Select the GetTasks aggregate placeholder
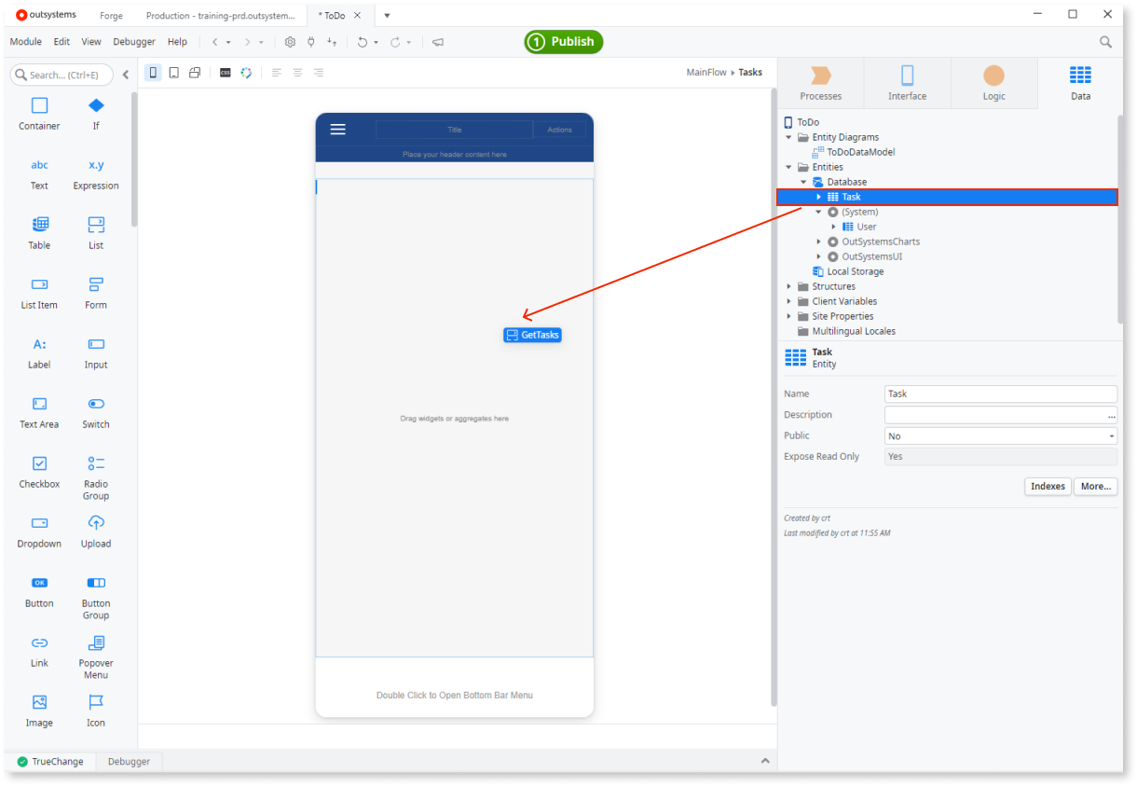 coord(532,334)
